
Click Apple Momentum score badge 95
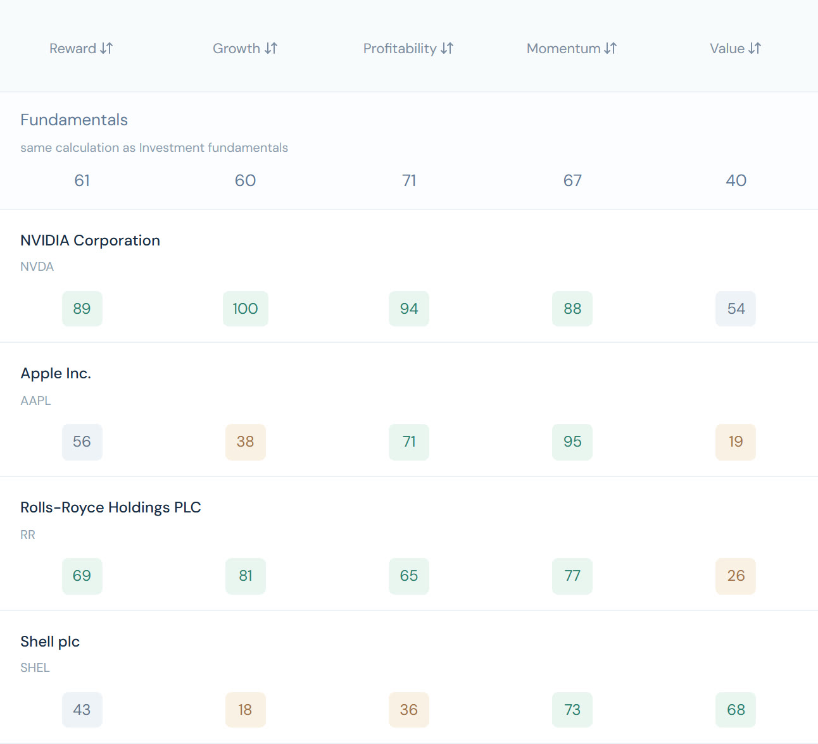[572, 442]
